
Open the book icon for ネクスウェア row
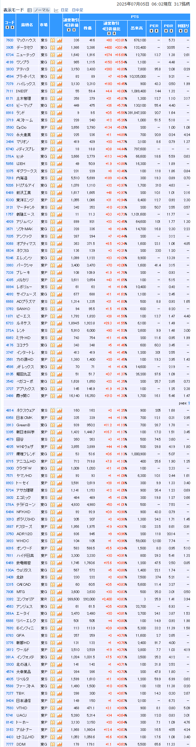(53, 411)
